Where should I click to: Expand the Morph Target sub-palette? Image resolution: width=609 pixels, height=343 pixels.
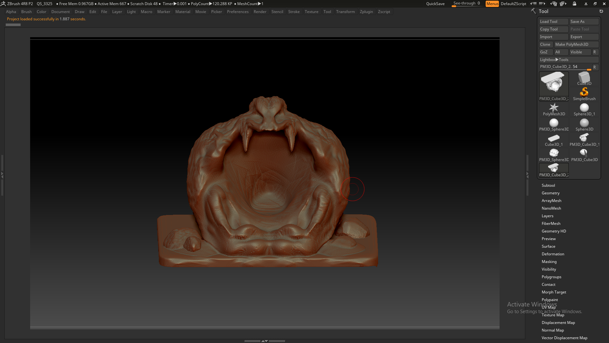(554, 292)
